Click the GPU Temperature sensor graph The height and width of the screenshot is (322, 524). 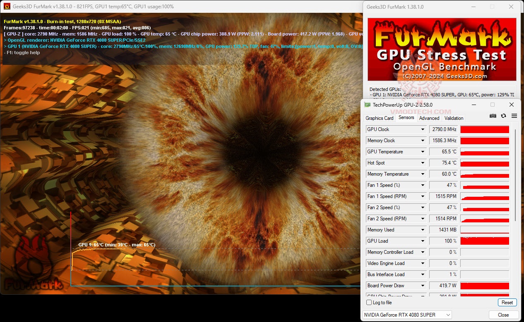pyautogui.click(x=485, y=152)
